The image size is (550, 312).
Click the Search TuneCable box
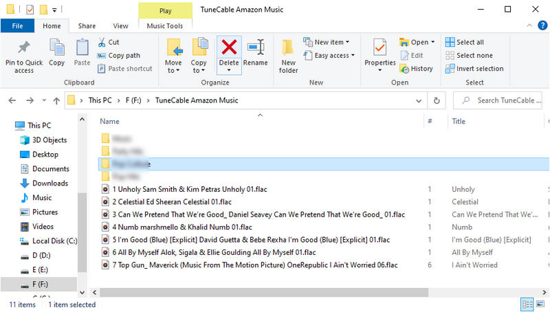498,100
